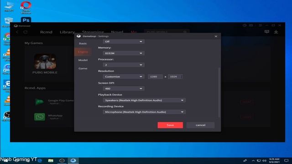
Task: Switch to the Model settings tab
Action: 83,60
